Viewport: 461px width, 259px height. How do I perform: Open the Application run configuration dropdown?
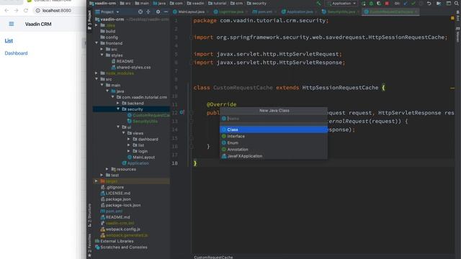coord(342,3)
